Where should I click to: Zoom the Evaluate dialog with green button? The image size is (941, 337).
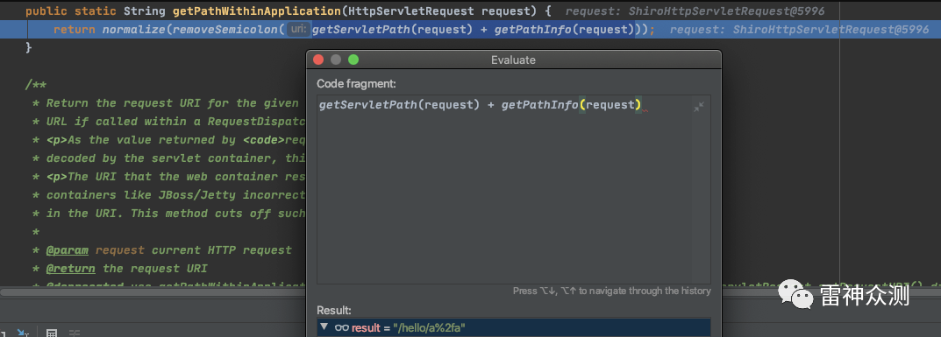(353, 60)
